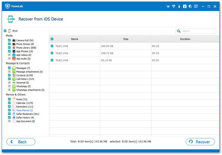Screen dimensions: 222x155
Task: Sort by the Duration column header
Action: click(x=185, y=39)
